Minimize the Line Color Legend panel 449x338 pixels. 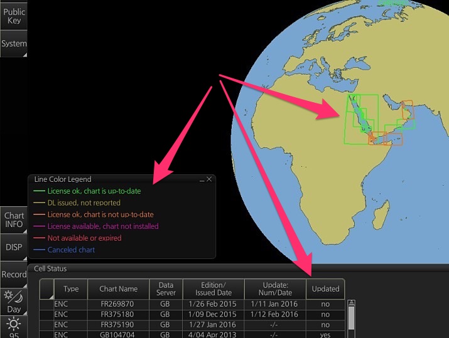point(202,179)
